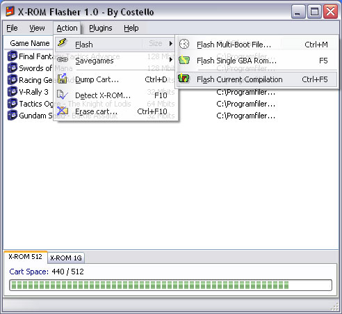Sort by the Game Name column header

(x=30, y=43)
